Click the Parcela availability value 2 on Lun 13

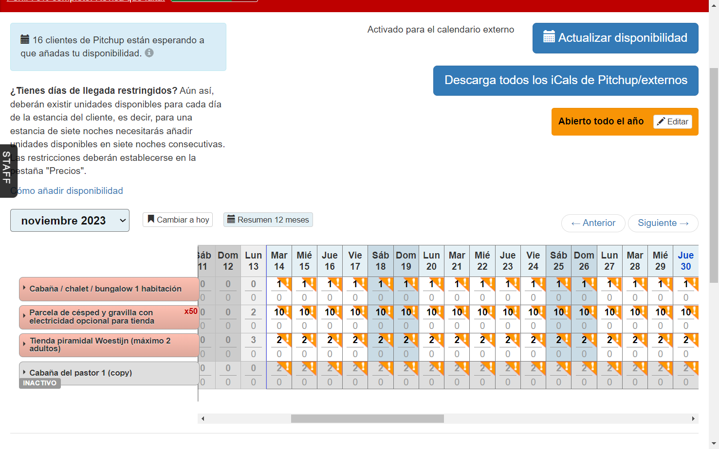pos(254,312)
